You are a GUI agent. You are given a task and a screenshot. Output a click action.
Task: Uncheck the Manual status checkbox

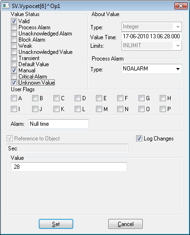14,70
